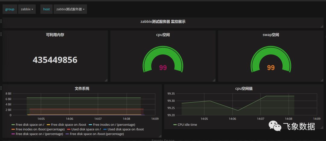The height and width of the screenshot is (141, 326).
Task: Open the row handle beside the 可利用内存 panel row
Action: point(1,34)
